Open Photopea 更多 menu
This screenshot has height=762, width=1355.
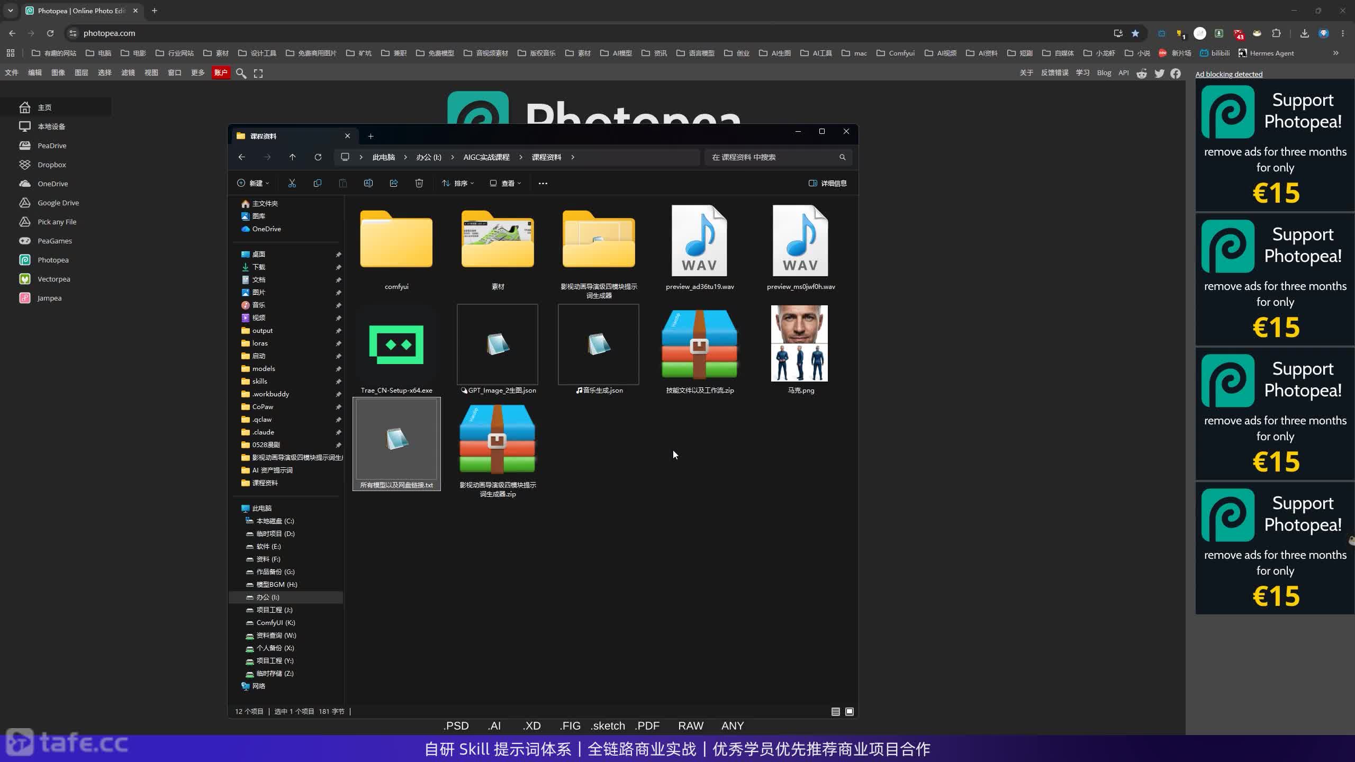198,73
